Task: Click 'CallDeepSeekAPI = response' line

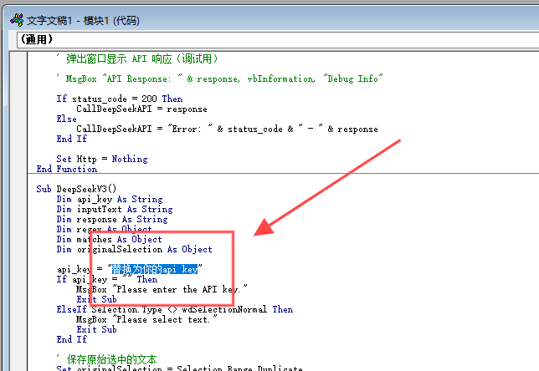Action: pos(141,109)
